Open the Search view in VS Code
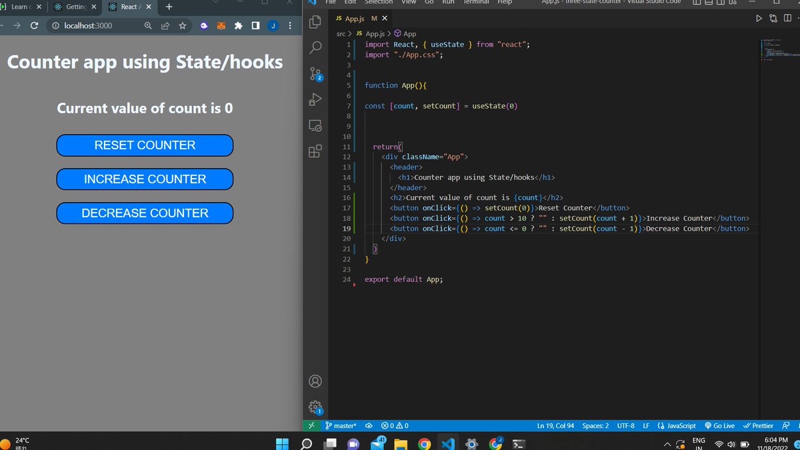The image size is (800, 450). click(x=315, y=48)
